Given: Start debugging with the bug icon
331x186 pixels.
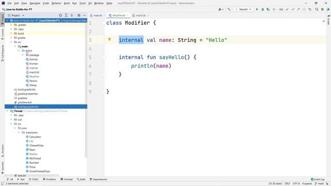Looking at the screenshot, I should coord(263,9).
